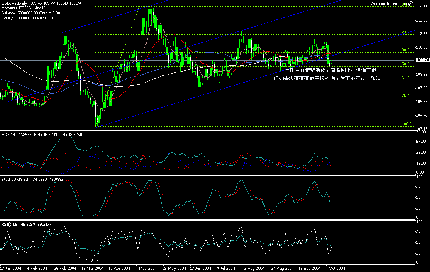Click the 15 Sep 2004 date label
This screenshot has width=430, height=272.
click(310, 269)
